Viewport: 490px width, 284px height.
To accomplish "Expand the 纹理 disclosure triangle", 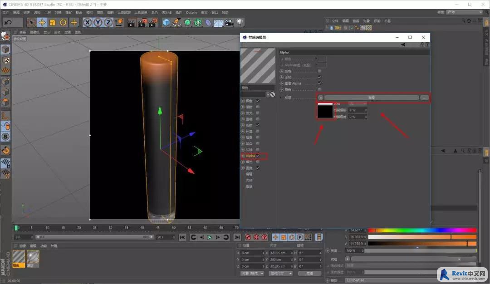I will [x=281, y=98].
